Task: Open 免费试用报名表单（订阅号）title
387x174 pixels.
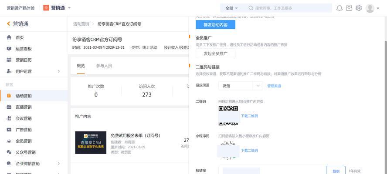Action: coord(136,136)
